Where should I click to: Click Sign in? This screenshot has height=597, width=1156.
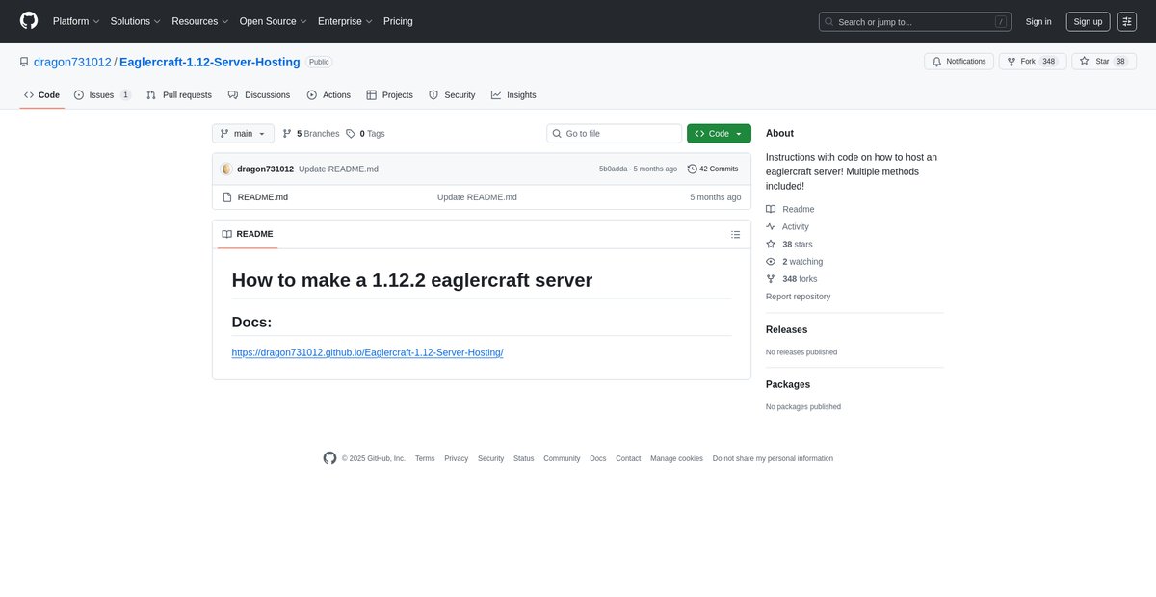coord(1038,21)
